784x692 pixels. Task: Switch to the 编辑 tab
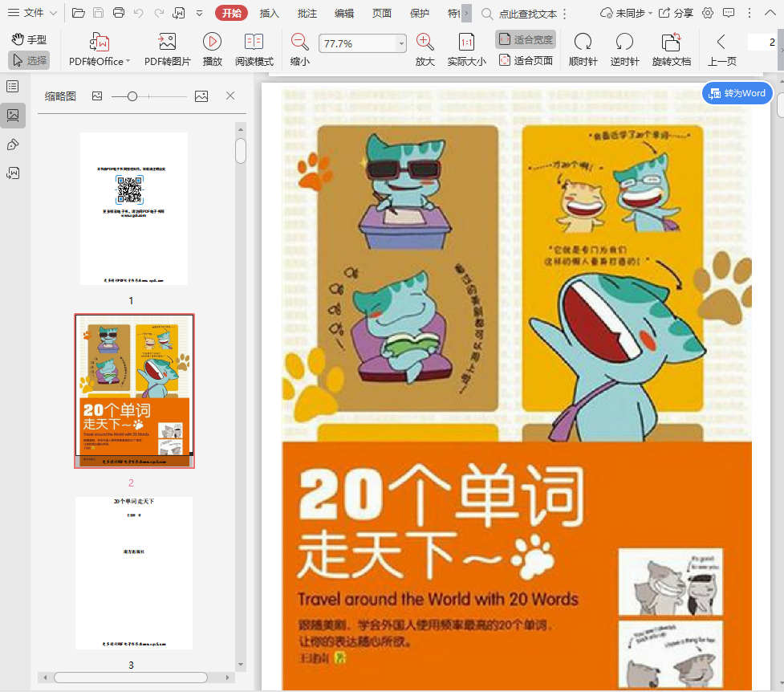(x=344, y=14)
